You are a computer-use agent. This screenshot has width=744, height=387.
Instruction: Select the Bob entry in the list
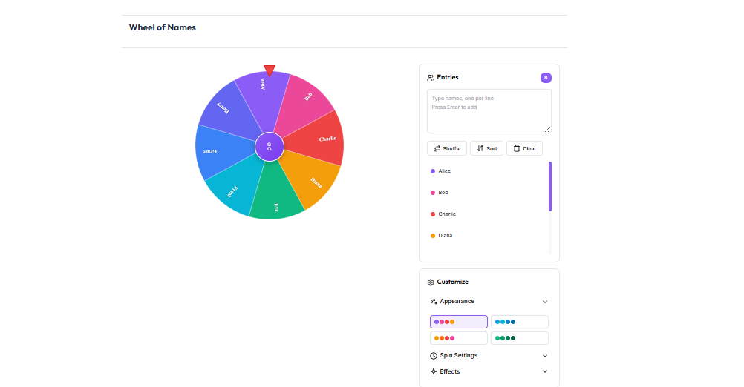coord(487,192)
